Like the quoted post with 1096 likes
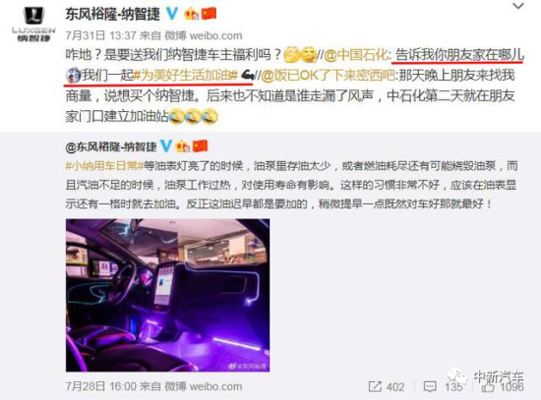 pos(503,386)
